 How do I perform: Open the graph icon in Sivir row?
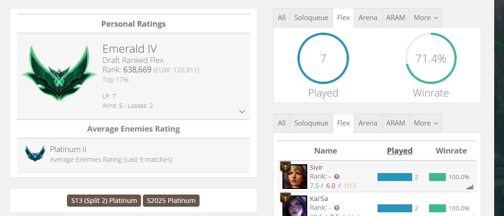pyautogui.click(x=470, y=187)
